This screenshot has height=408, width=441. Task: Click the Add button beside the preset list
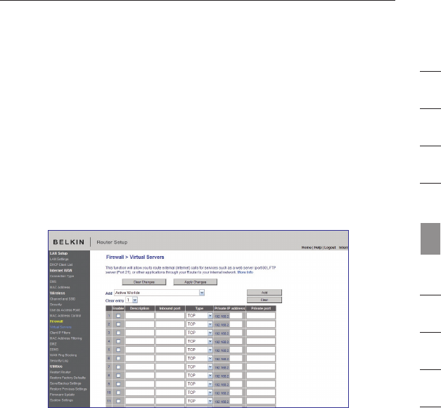264,293
